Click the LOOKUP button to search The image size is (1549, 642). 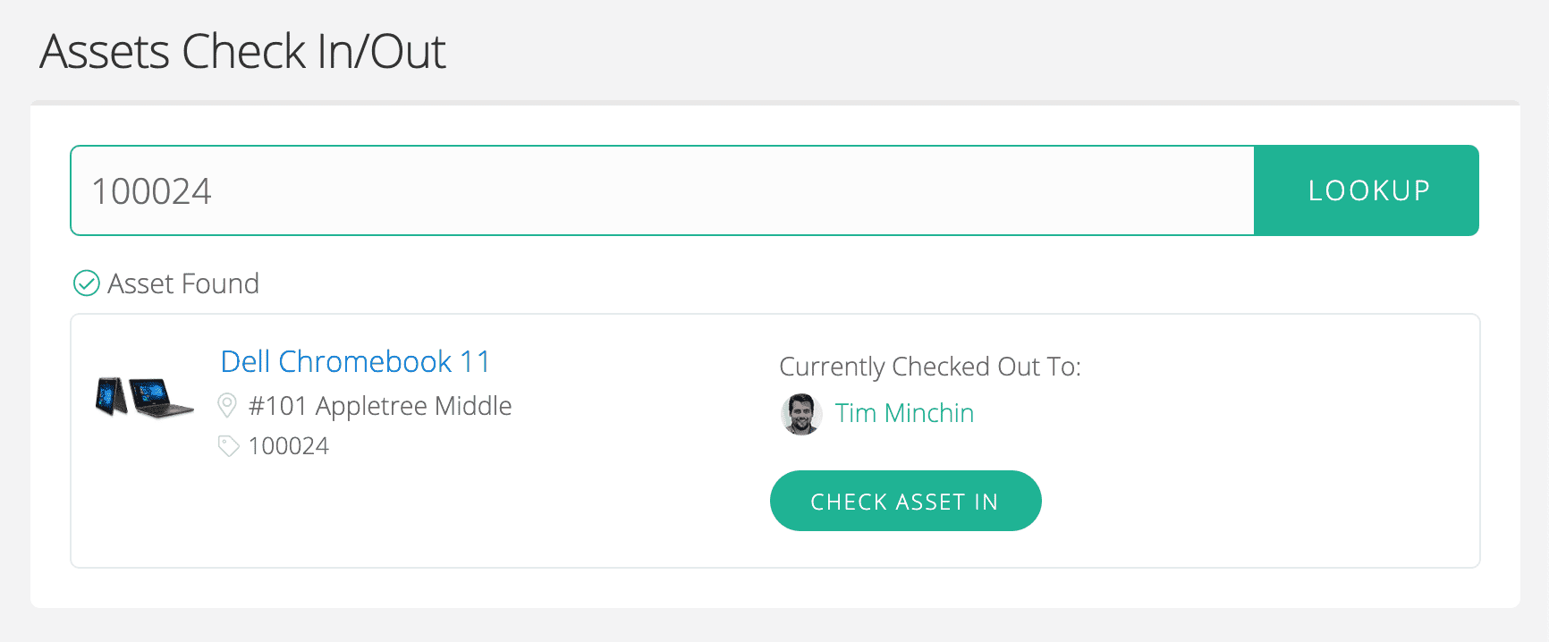[x=1367, y=190]
